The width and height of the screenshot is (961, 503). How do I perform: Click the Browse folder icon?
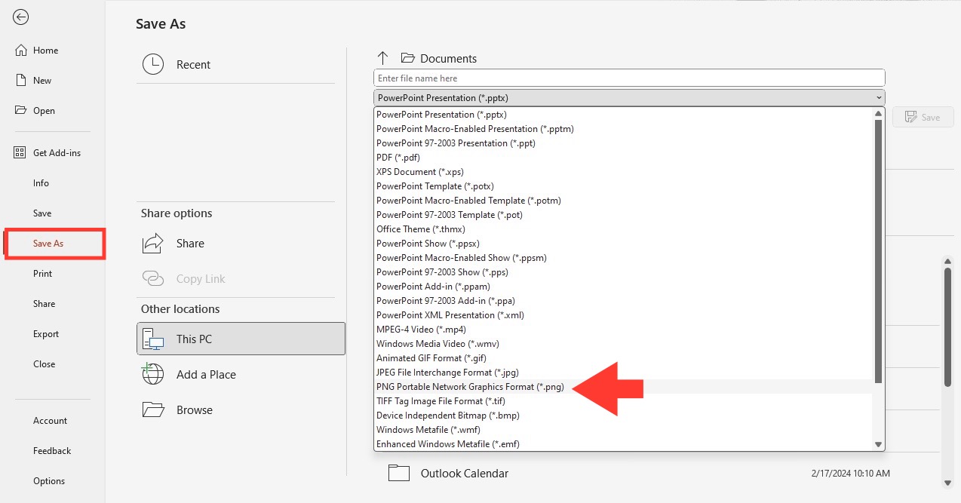153,409
